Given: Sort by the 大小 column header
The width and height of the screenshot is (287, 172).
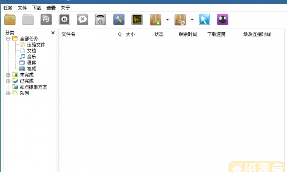Looking at the screenshot, I should pyautogui.click(x=130, y=34).
